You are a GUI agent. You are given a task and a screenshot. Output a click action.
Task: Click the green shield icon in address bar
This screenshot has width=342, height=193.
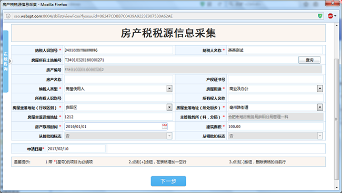320,16
